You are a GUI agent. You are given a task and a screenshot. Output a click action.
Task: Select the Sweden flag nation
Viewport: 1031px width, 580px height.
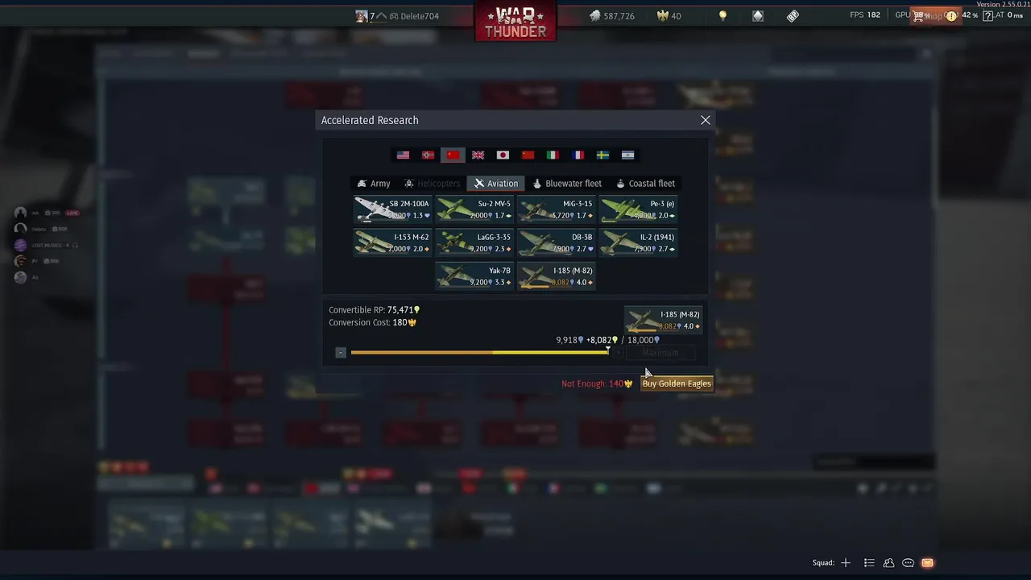coord(603,155)
